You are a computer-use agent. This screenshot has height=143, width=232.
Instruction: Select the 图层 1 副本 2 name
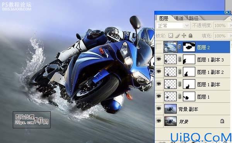(x=210, y=72)
